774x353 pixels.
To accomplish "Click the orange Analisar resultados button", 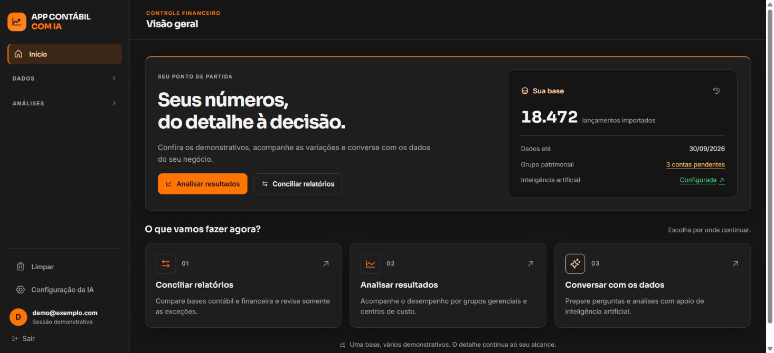I will [203, 184].
